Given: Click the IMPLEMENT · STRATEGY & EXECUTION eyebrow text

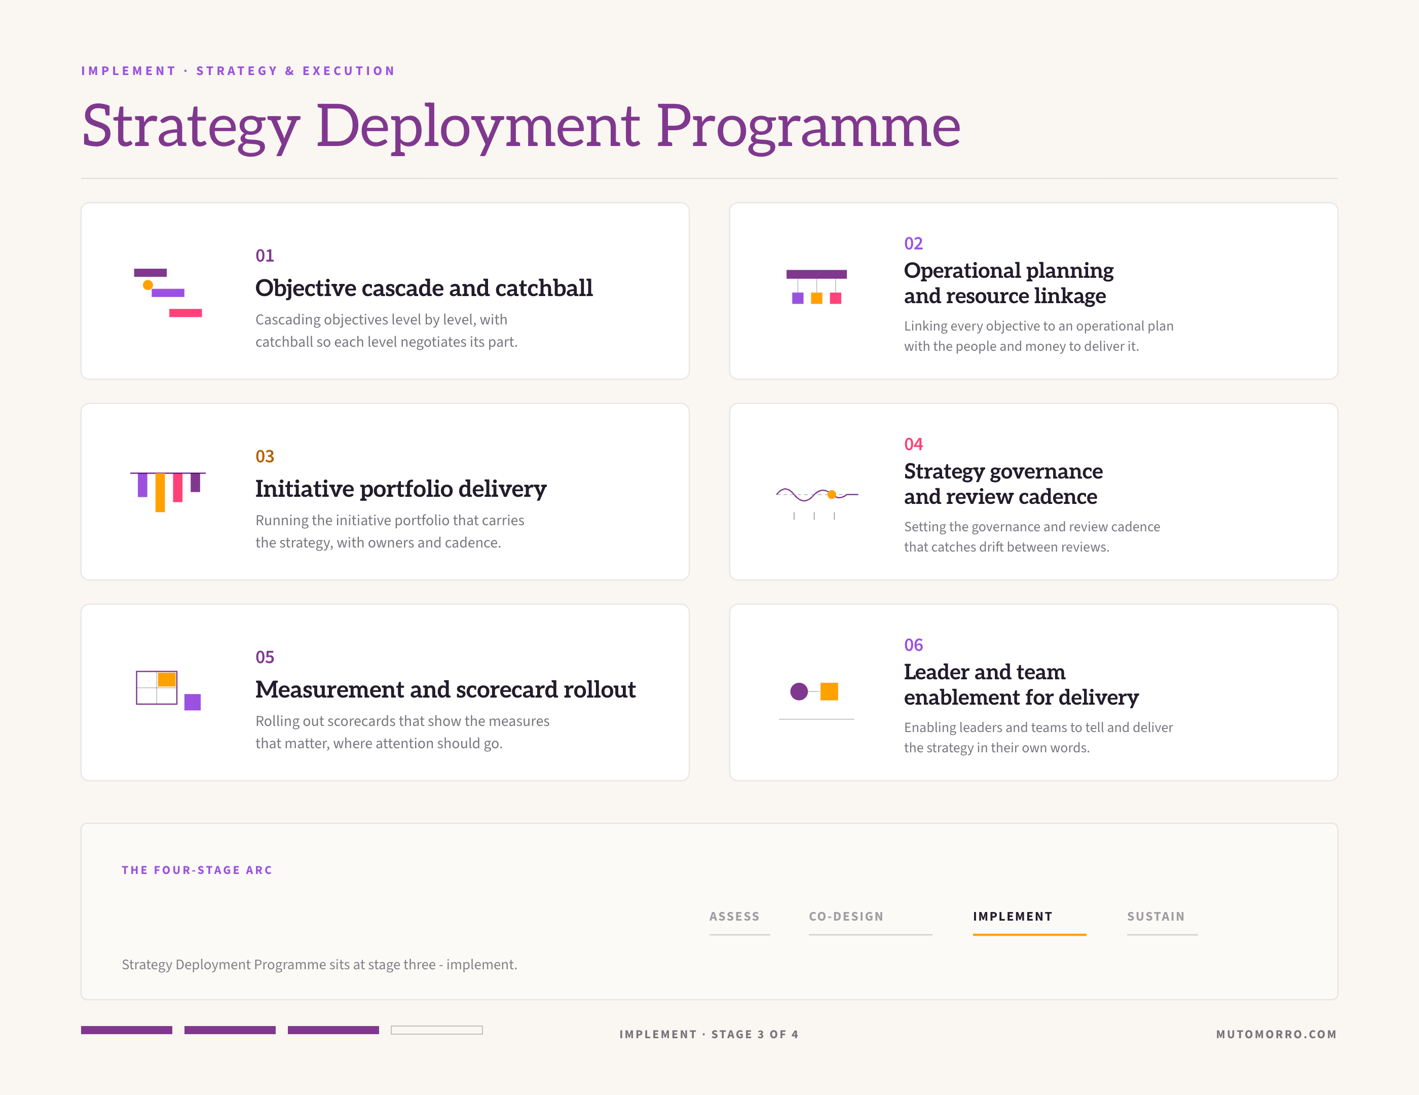Looking at the screenshot, I should (x=239, y=71).
